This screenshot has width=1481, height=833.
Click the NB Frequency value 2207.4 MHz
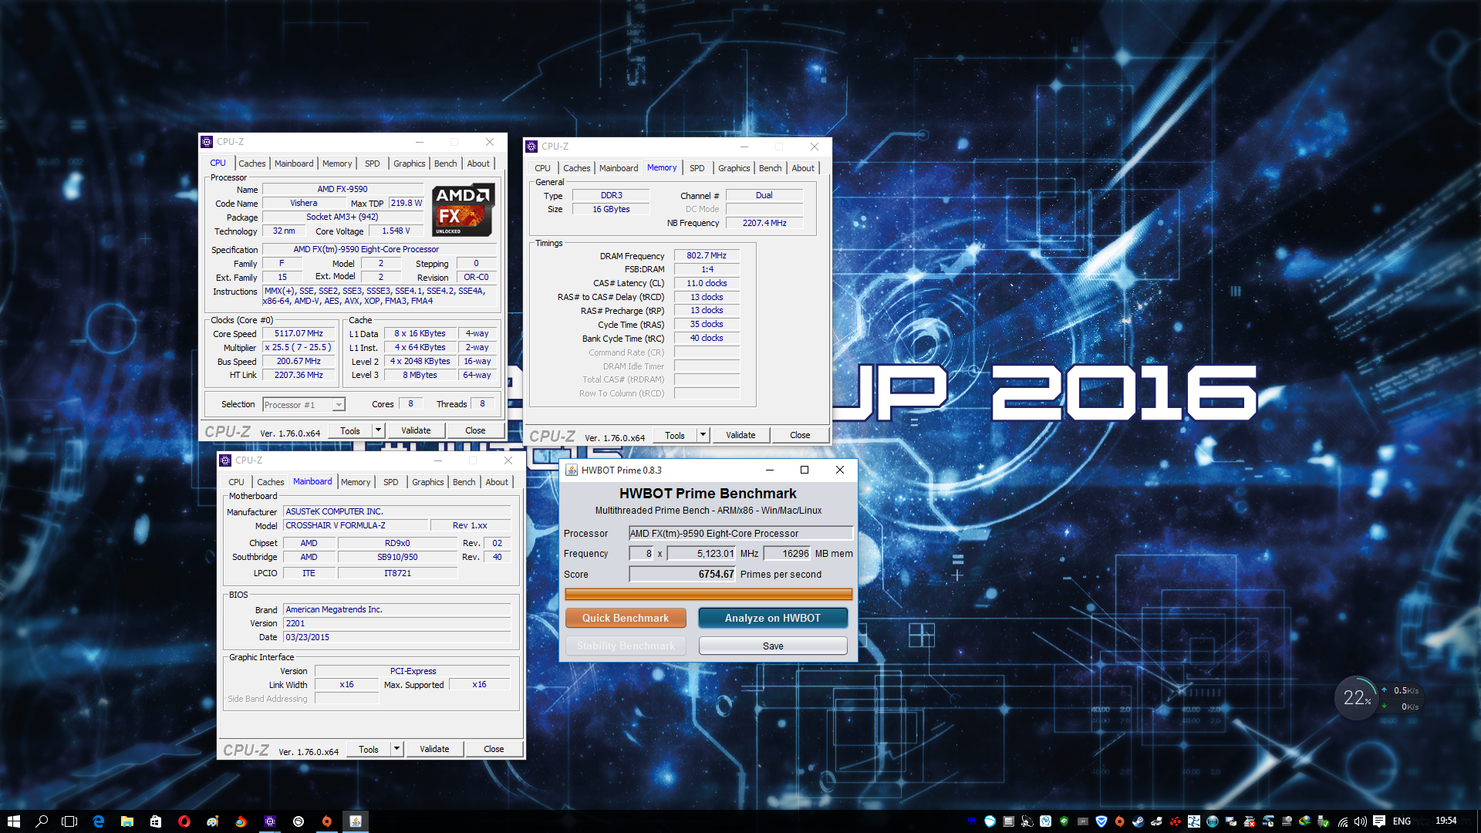(764, 223)
